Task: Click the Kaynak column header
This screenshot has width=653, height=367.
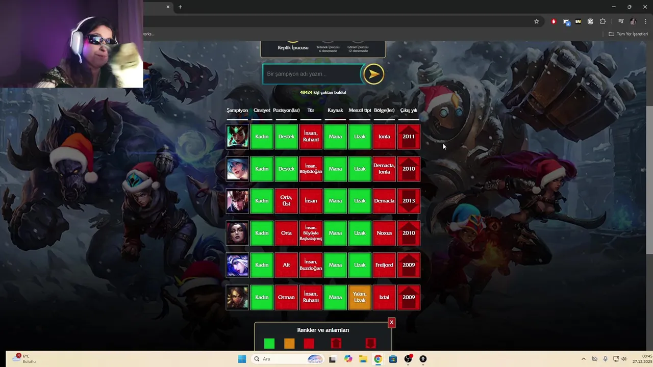Action: click(335, 110)
